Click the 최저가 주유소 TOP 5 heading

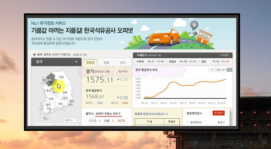click(x=108, y=114)
